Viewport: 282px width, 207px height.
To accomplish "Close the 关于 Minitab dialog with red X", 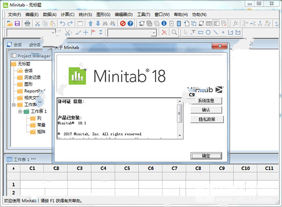I will click(219, 46).
